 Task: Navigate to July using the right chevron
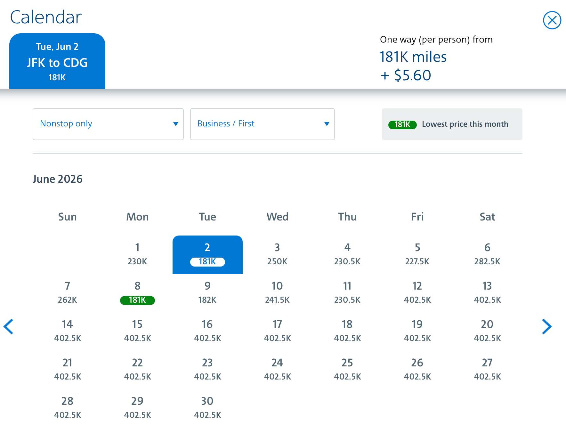point(547,327)
